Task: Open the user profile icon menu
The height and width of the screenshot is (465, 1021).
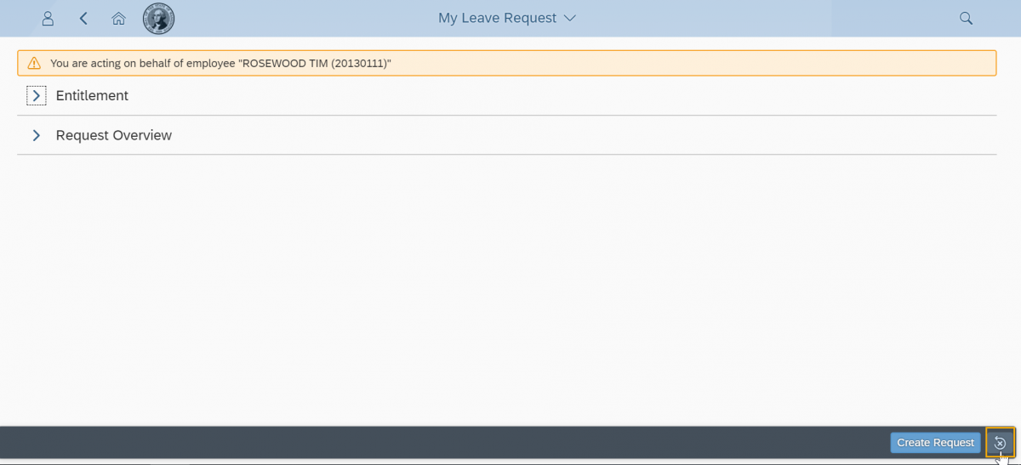Action: point(48,18)
